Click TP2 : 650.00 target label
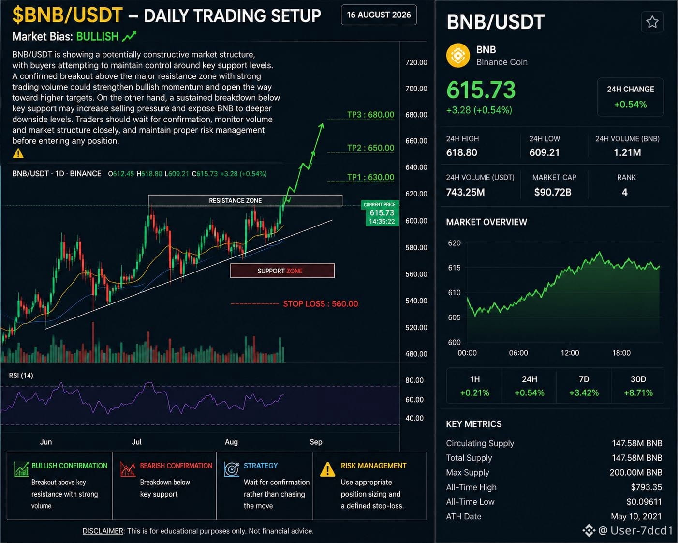This screenshot has width=678, height=543. (x=370, y=148)
